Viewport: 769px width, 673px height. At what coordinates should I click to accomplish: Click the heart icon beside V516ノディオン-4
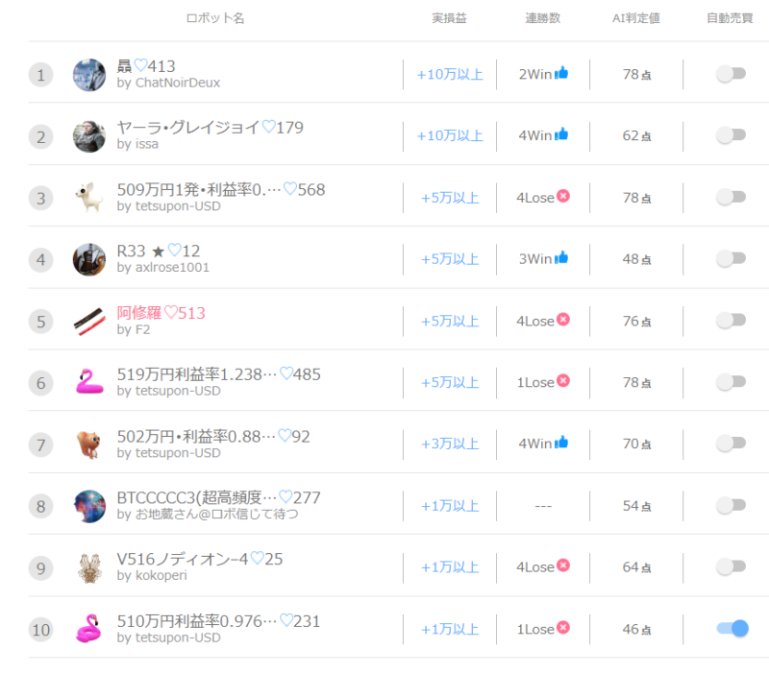click(x=257, y=558)
